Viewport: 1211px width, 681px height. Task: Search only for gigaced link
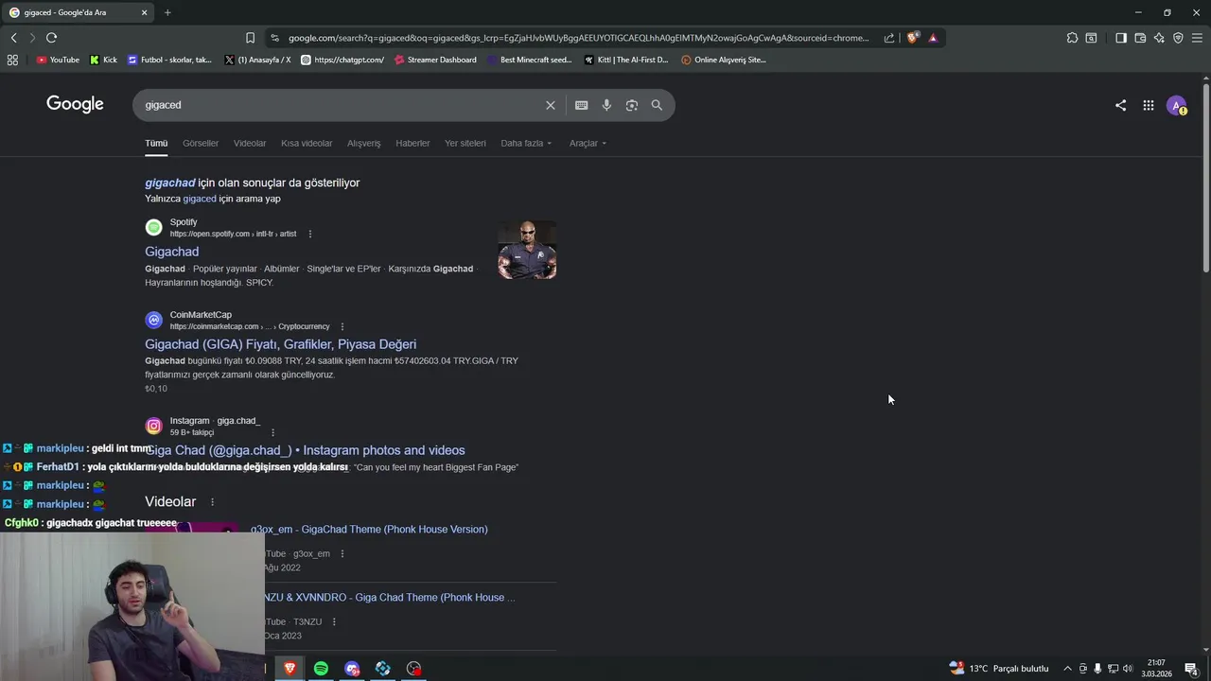[x=199, y=199]
